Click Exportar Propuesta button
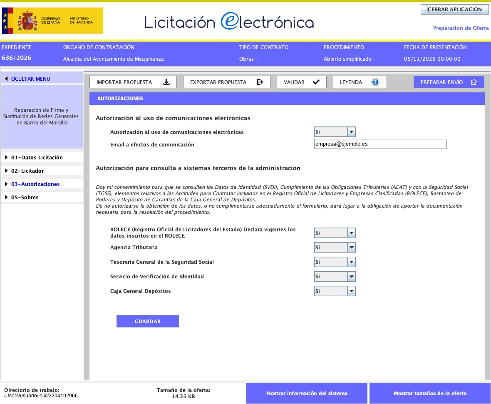The width and height of the screenshot is (491, 404). (x=227, y=82)
